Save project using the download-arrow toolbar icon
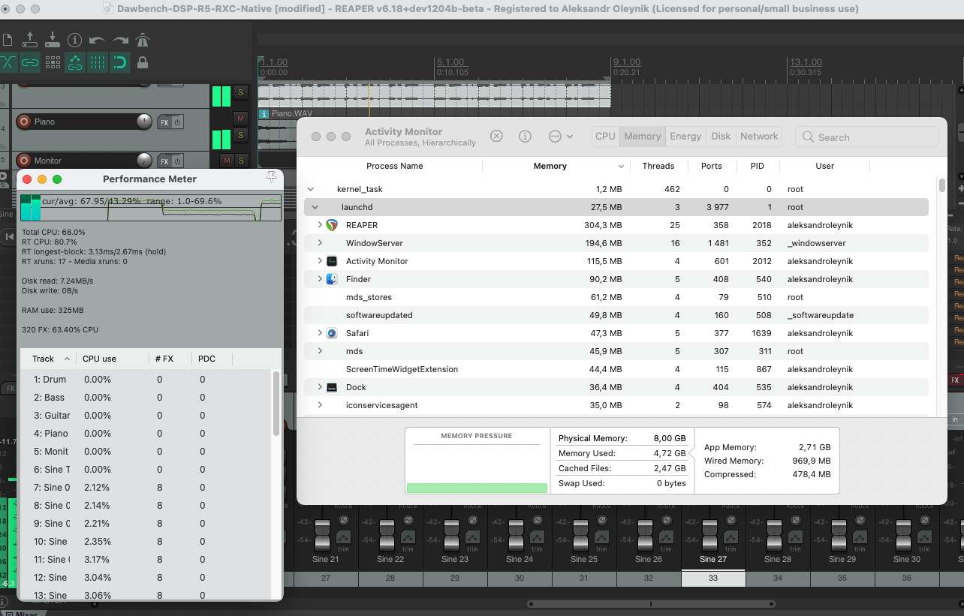 point(53,40)
